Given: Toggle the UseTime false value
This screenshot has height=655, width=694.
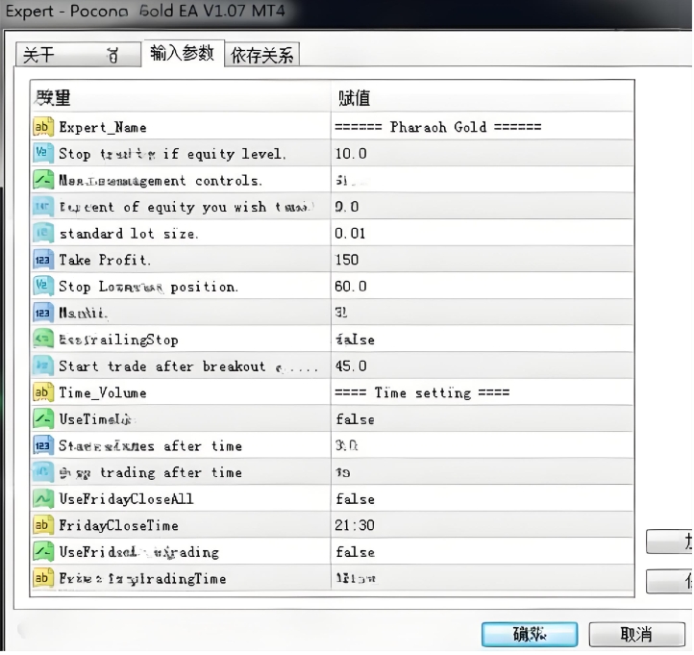Looking at the screenshot, I should [x=356, y=419].
